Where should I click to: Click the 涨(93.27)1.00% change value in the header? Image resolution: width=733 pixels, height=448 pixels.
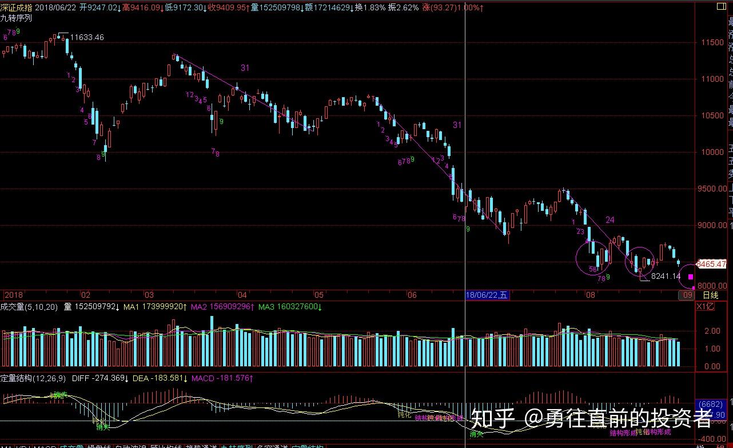click(x=453, y=8)
